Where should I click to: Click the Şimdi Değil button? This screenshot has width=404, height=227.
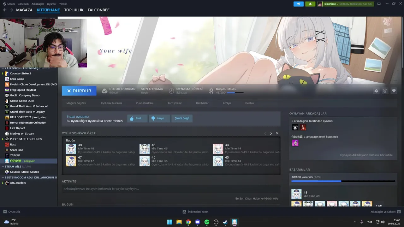[182, 118]
